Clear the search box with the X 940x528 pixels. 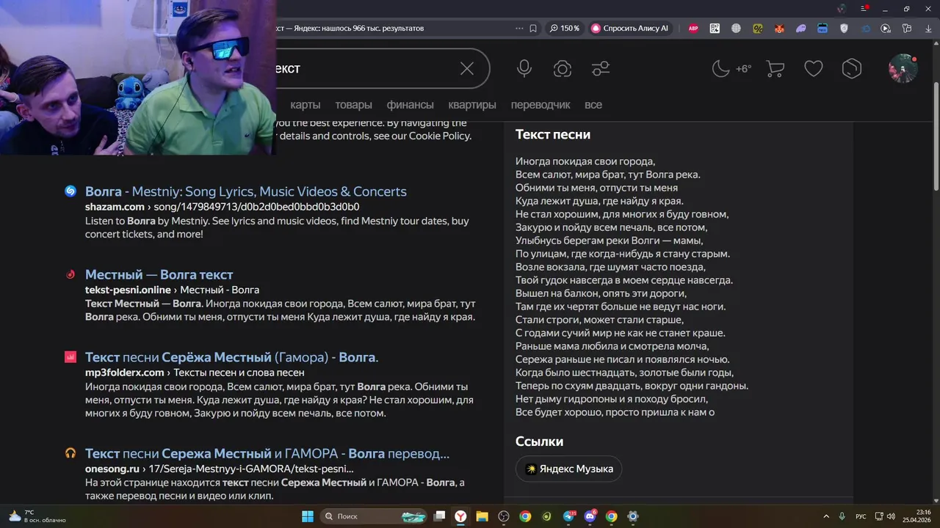coord(467,69)
